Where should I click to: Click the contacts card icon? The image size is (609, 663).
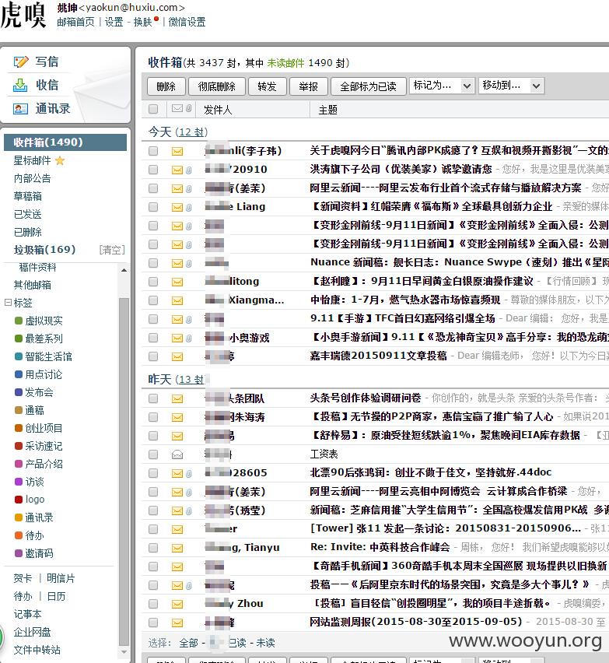pos(20,109)
